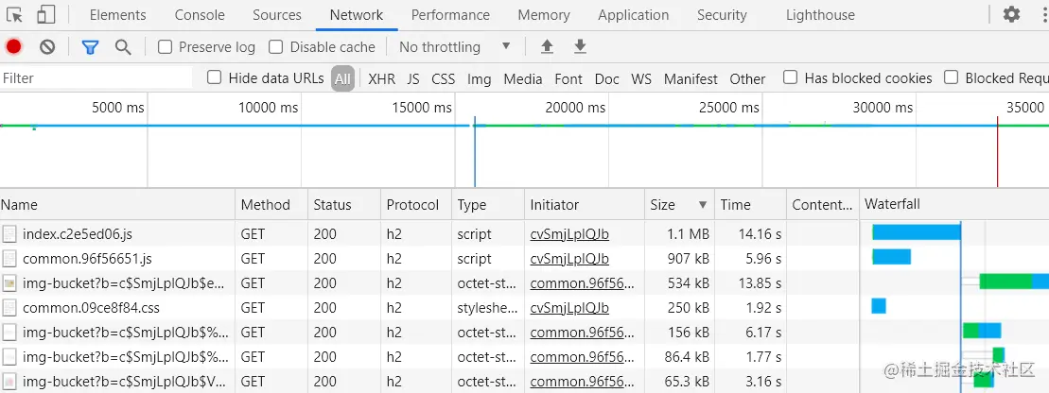Switch to the Console tab
This screenshot has height=393, width=1049.
[x=200, y=15]
